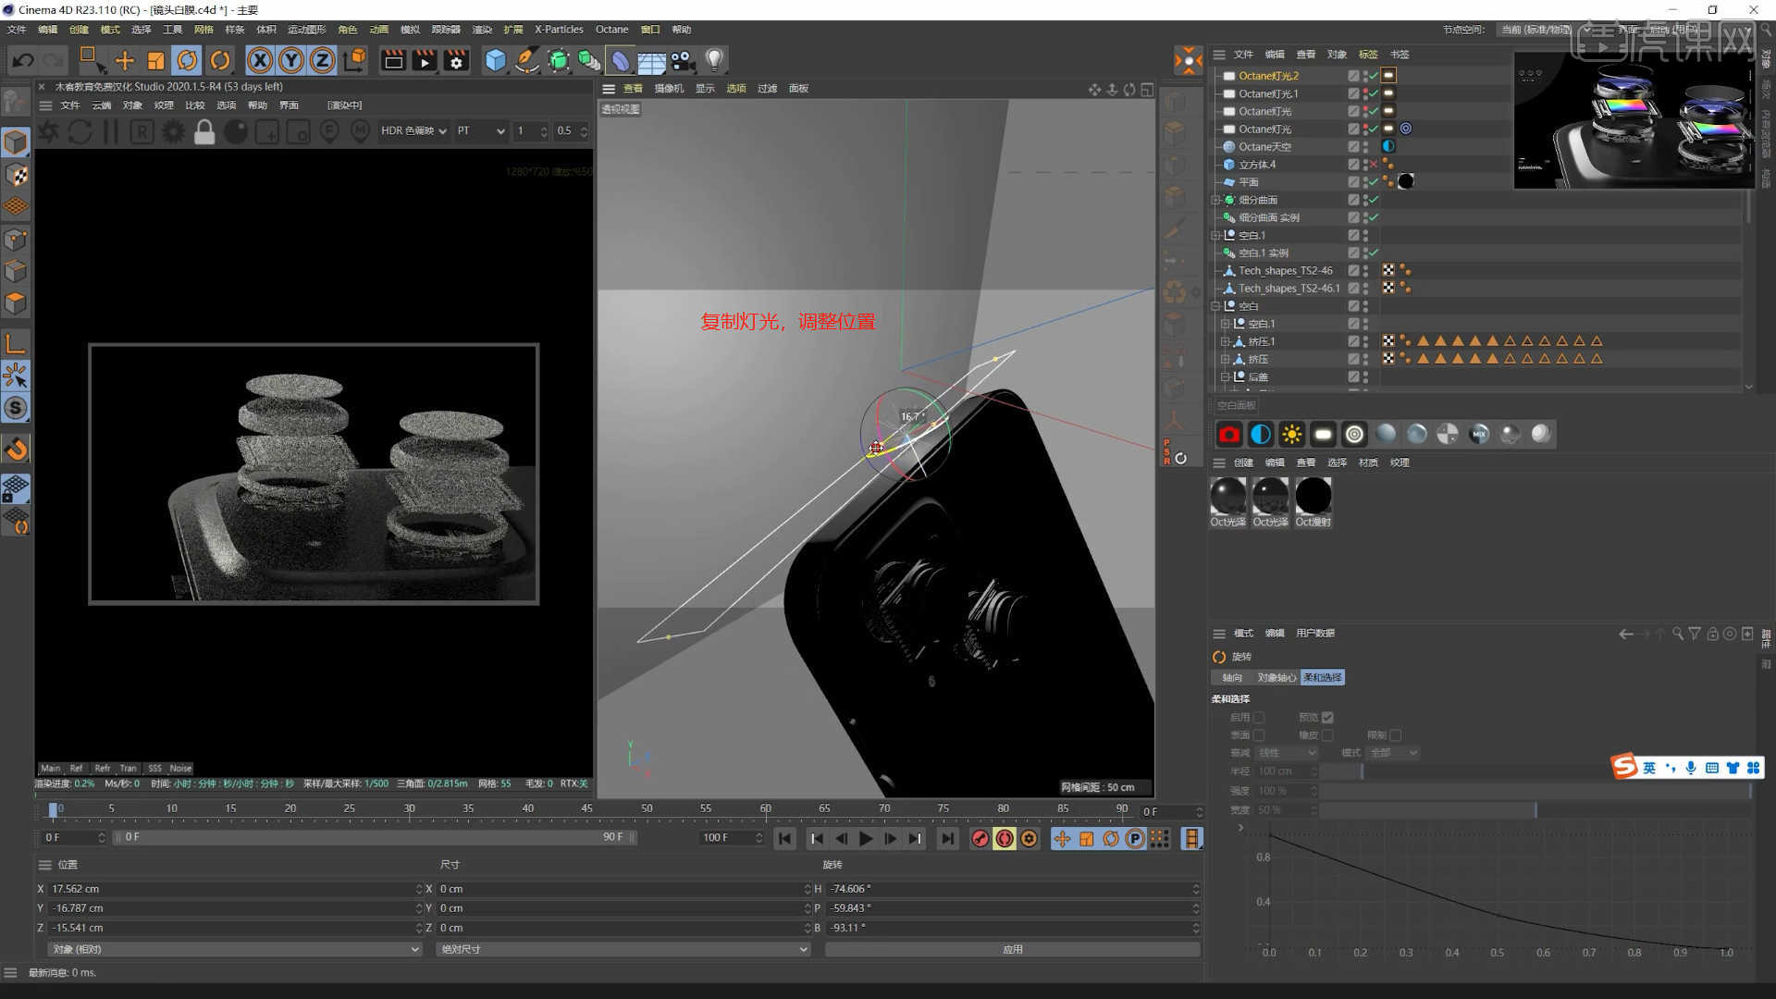Select the Rotate tool in the top toolbar

point(188,60)
